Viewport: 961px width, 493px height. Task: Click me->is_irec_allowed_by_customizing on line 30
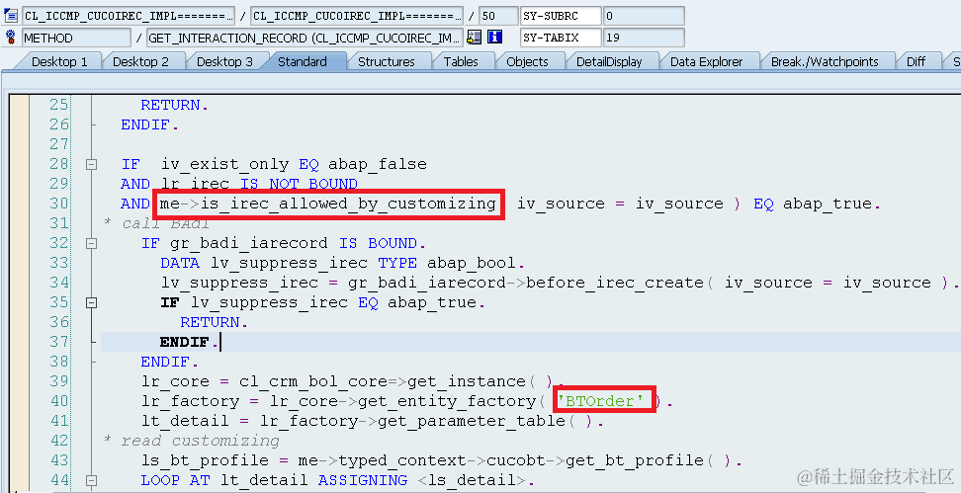[x=328, y=204]
